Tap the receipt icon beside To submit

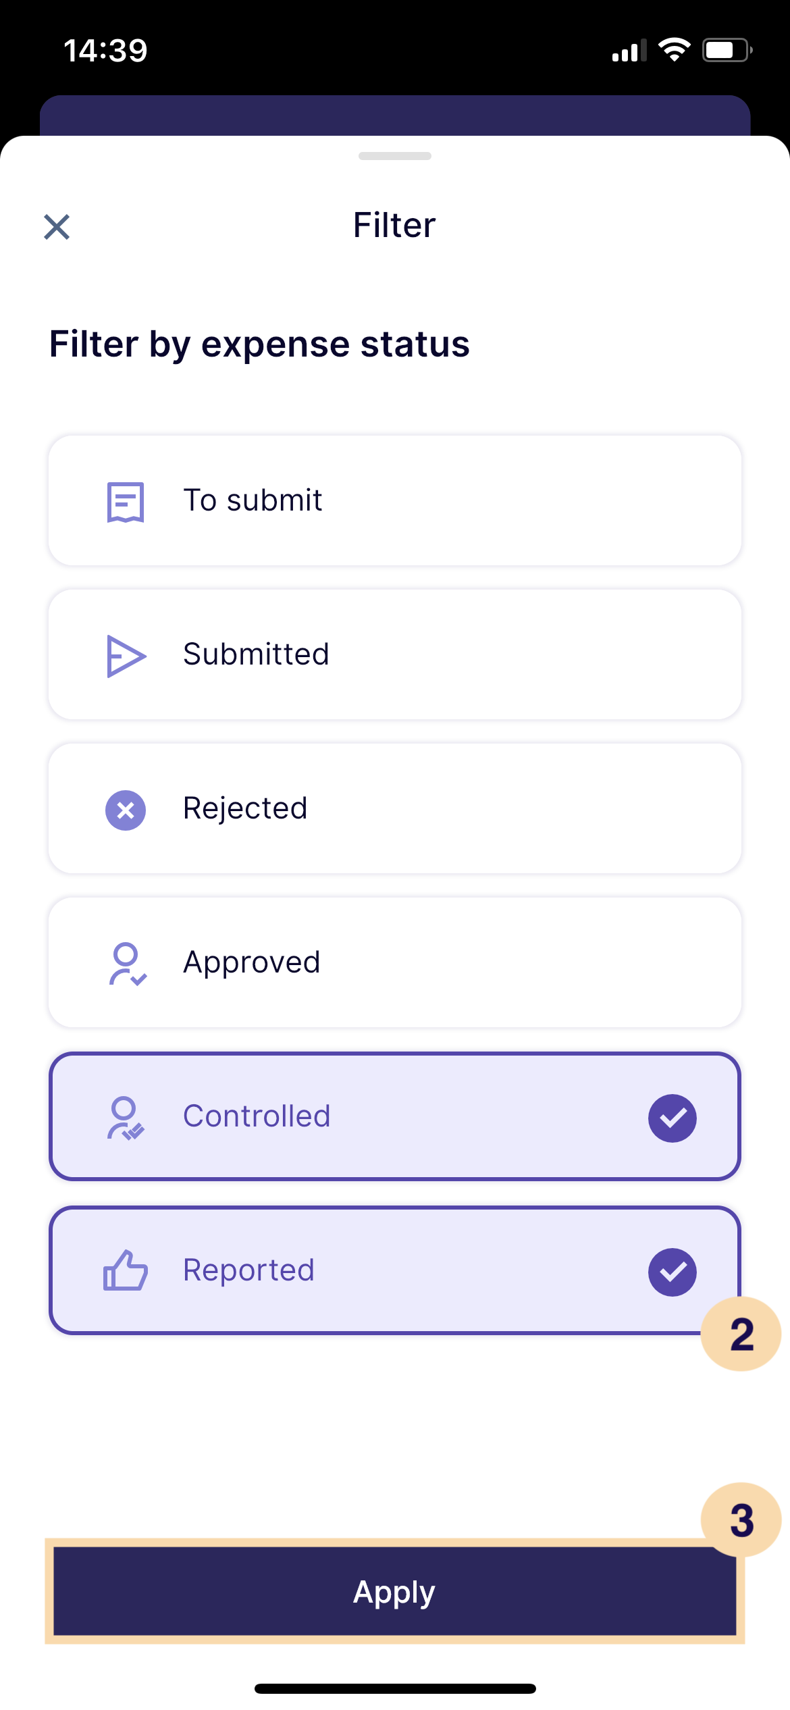click(126, 501)
